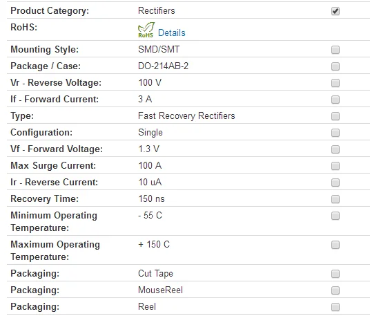Tick the Vf Forward Voltage 1.3 V checkbox
Image resolution: width=370 pixels, height=316 pixels.
pyautogui.click(x=335, y=149)
